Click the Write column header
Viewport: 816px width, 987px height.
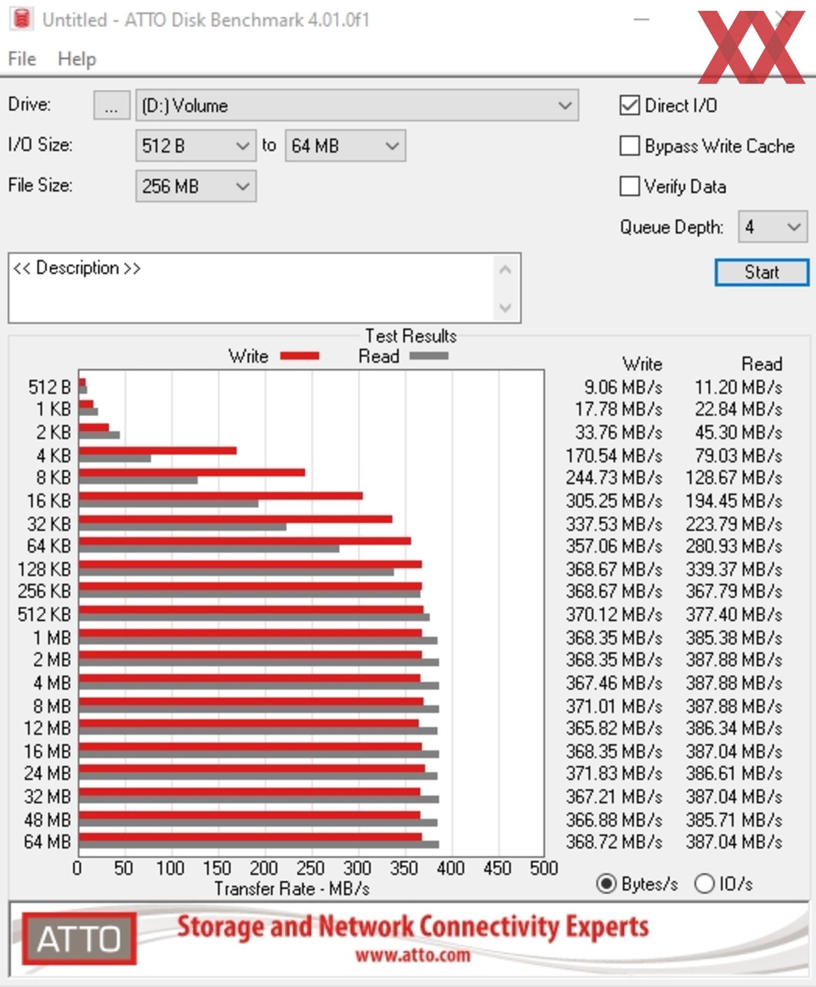tap(642, 364)
